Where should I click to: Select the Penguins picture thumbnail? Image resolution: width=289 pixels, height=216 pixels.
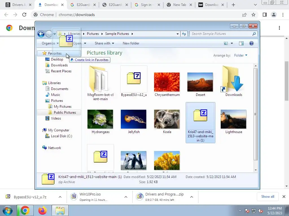(x=133, y=161)
